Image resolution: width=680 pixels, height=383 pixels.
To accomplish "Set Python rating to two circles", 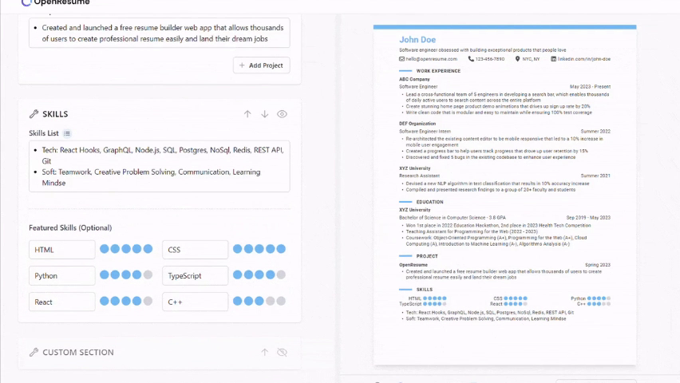I will (115, 275).
